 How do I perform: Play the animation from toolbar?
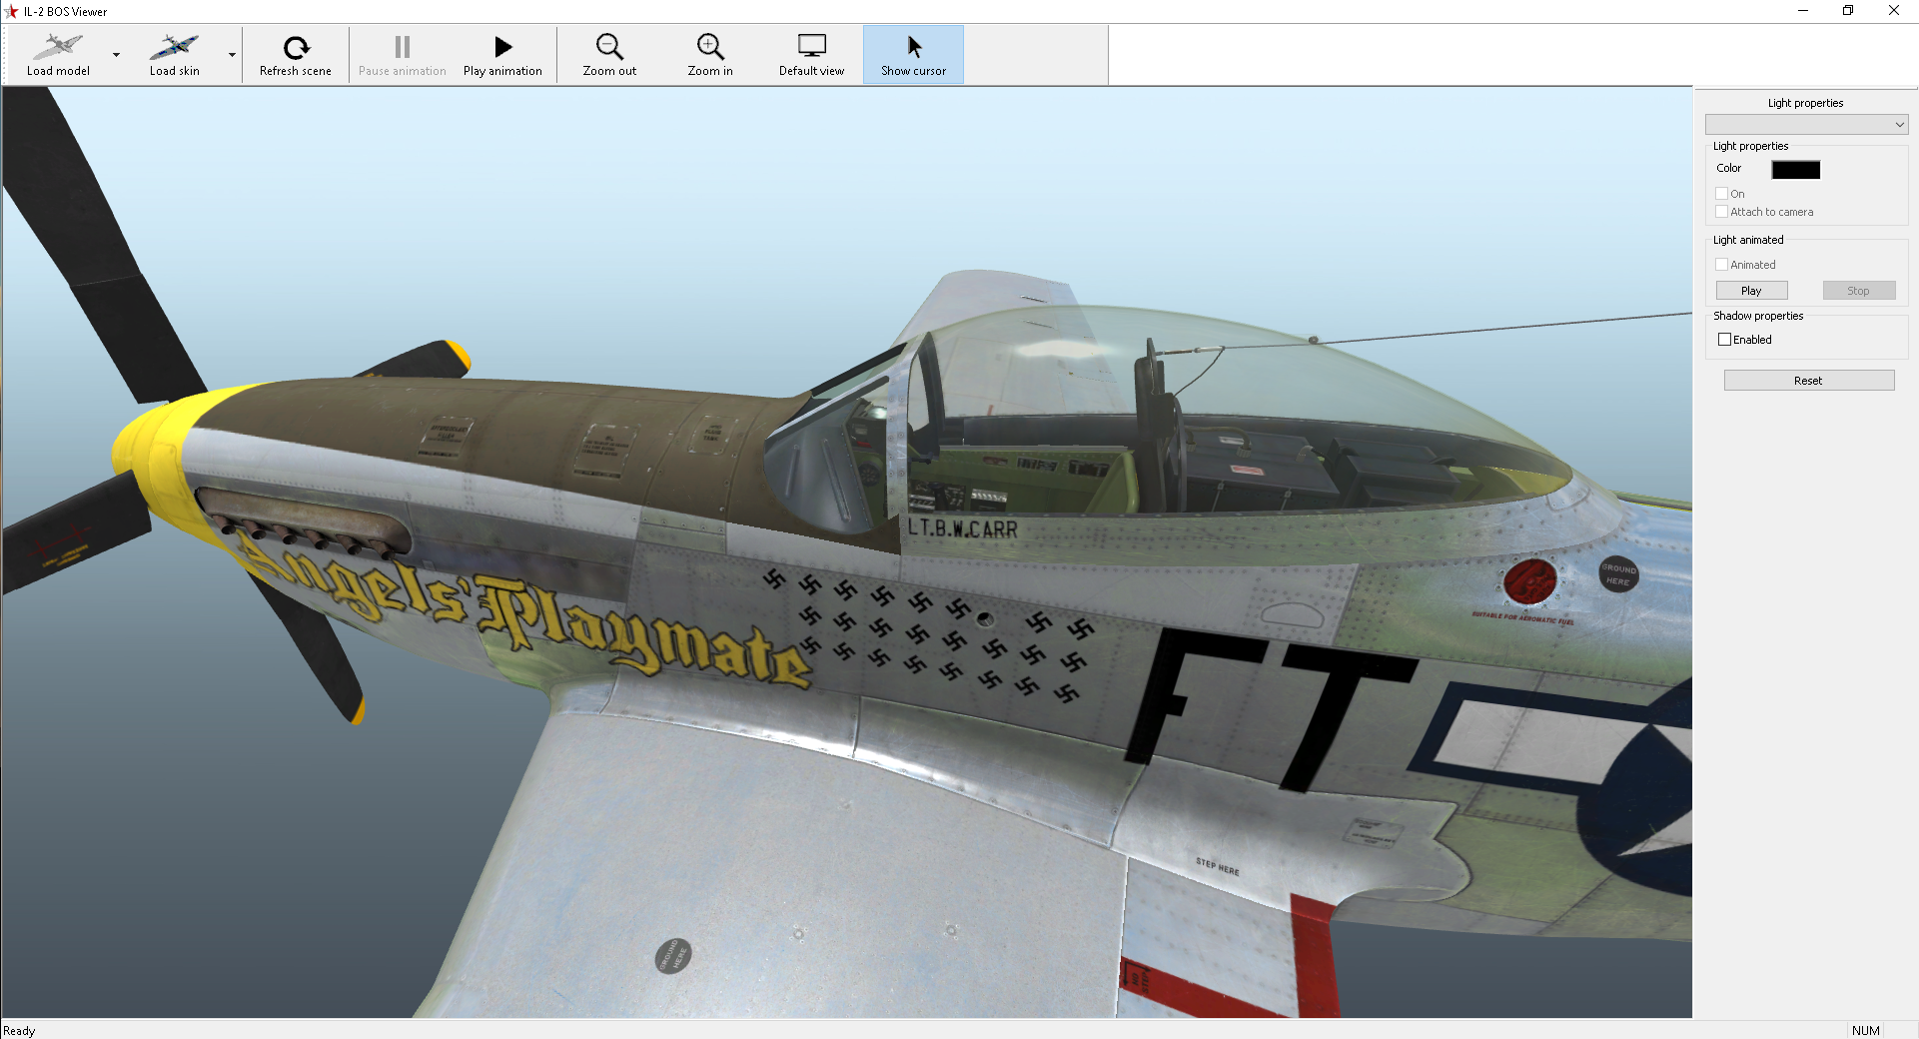[502, 54]
